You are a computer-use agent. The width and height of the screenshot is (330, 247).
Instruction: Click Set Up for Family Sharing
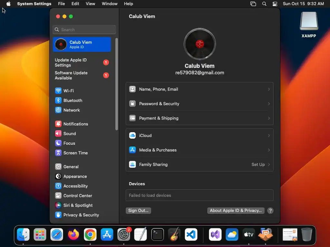[260, 164]
